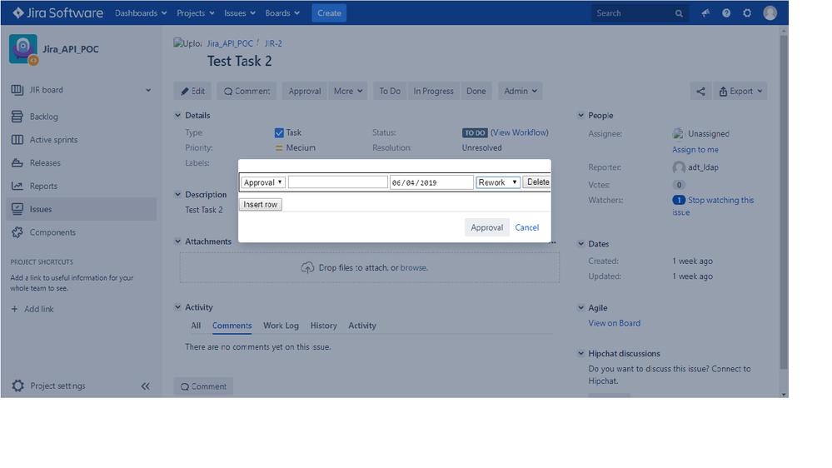Click the Project settings gear icon

17,386
